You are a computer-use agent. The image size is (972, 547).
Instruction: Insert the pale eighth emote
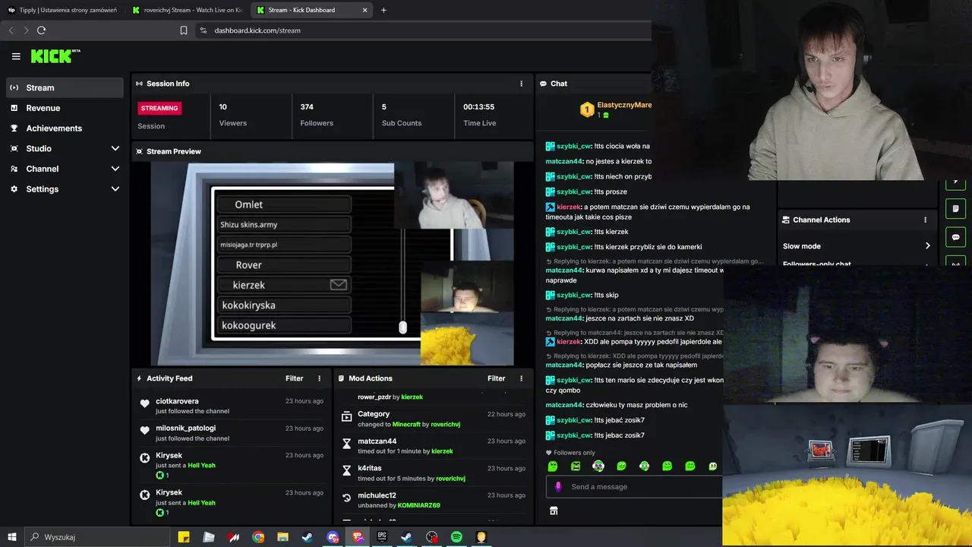coord(712,466)
